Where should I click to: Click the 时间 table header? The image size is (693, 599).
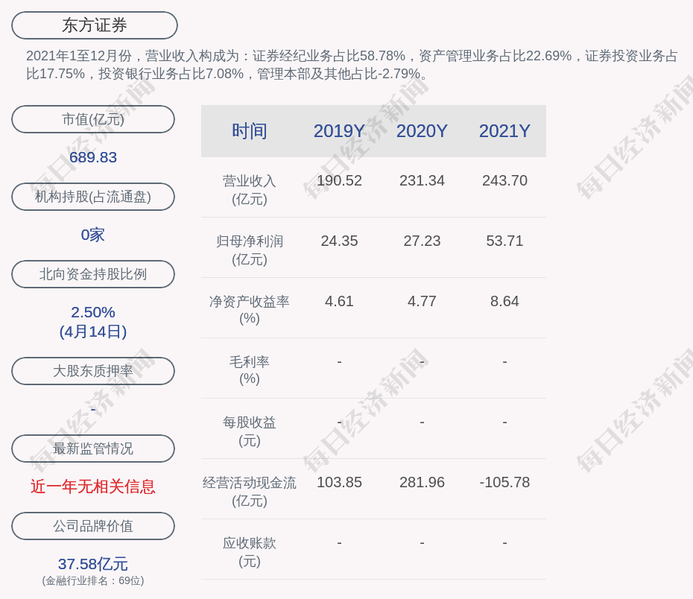[x=250, y=131]
